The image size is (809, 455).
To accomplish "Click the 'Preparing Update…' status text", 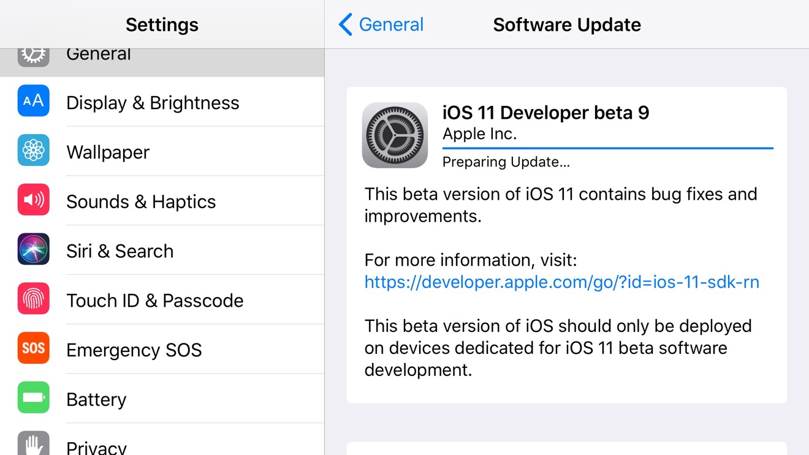I will pyautogui.click(x=506, y=162).
